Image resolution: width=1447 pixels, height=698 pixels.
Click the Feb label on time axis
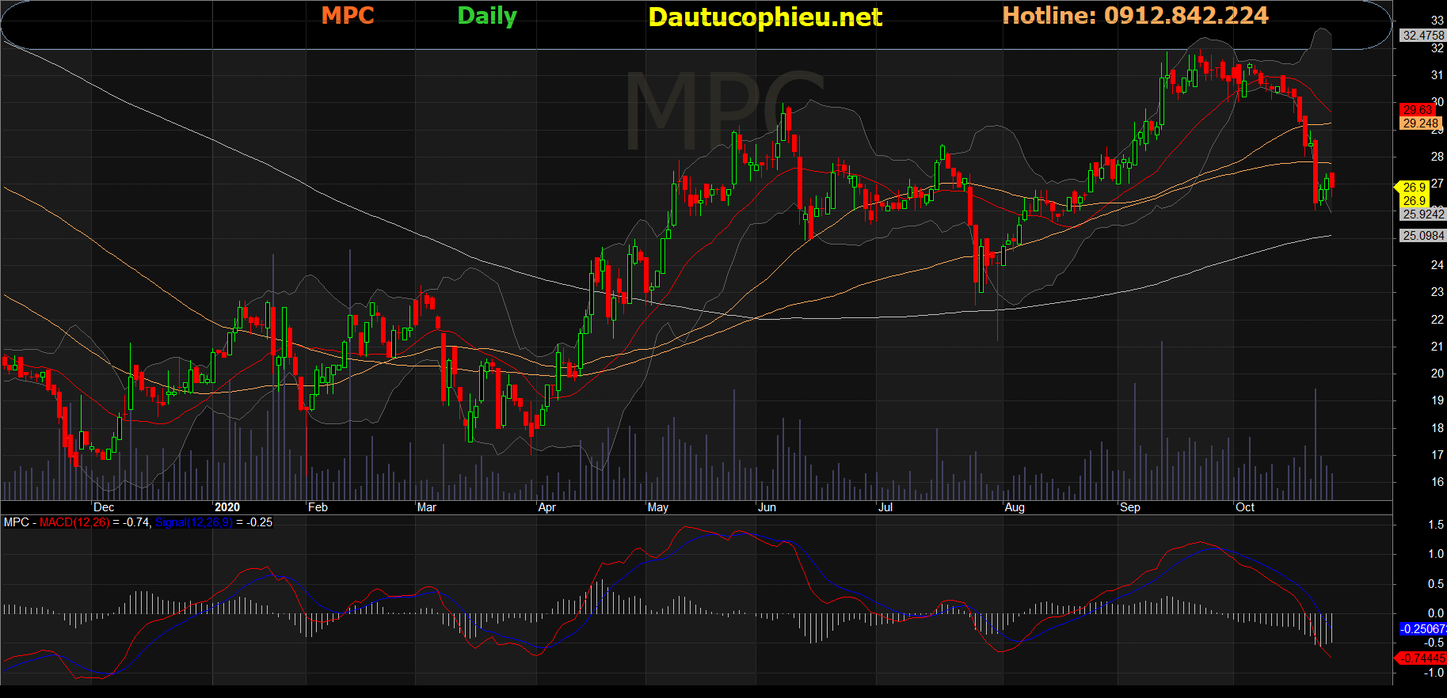(318, 507)
